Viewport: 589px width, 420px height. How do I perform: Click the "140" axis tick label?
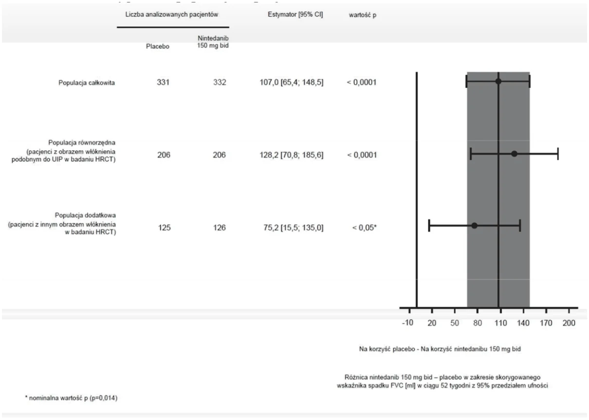tap(523, 323)
